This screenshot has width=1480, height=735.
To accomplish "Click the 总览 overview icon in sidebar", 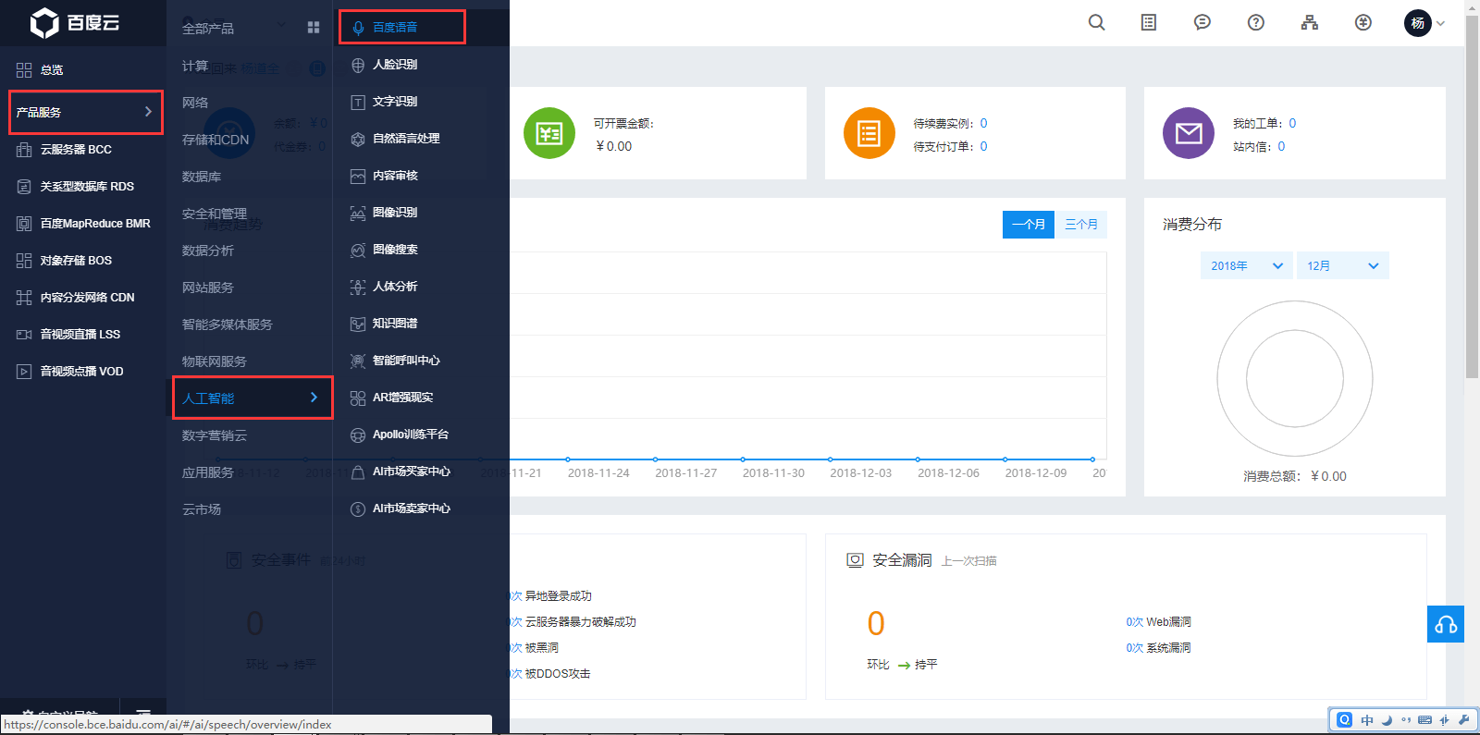I will click(24, 70).
